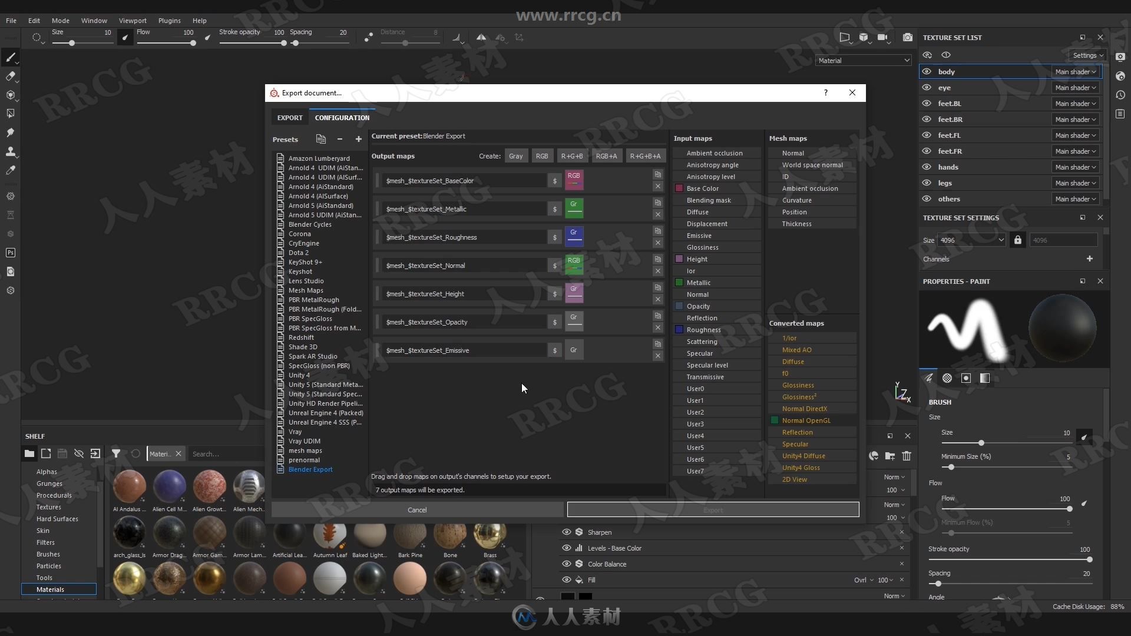Open the Viewport menu

tap(133, 20)
